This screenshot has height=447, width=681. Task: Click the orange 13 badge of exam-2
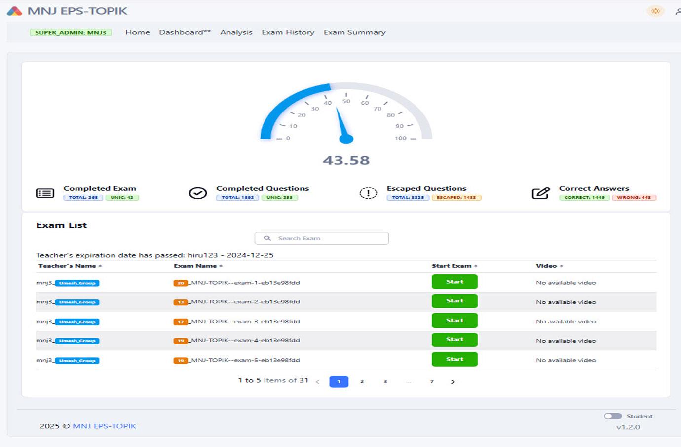click(181, 302)
